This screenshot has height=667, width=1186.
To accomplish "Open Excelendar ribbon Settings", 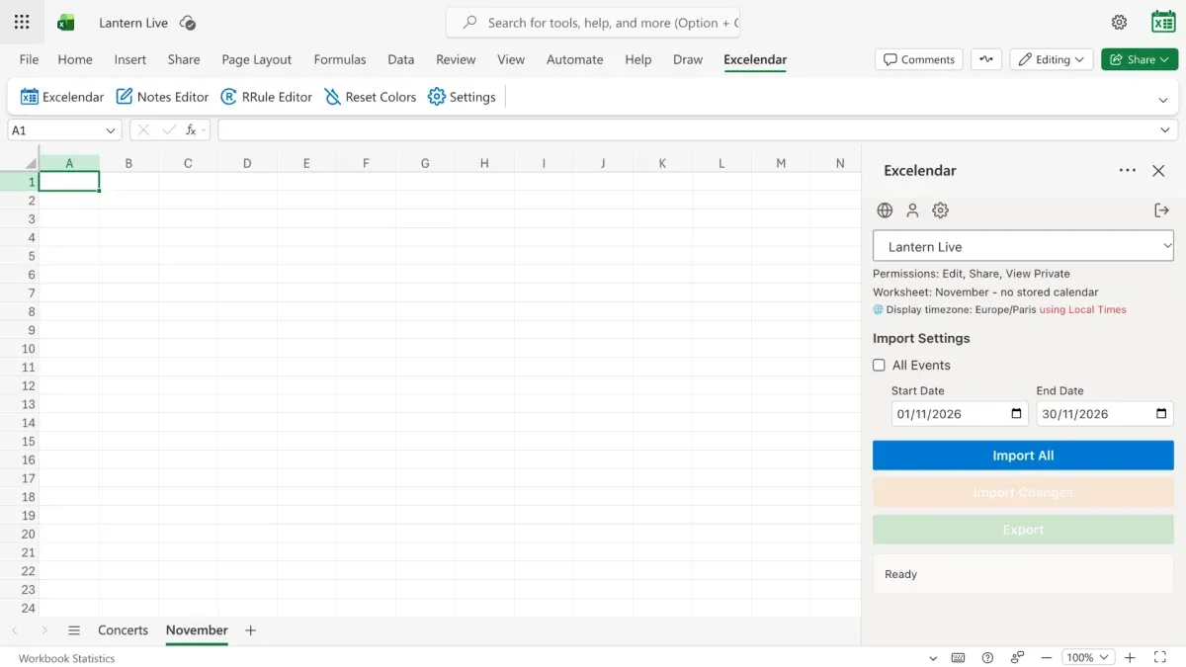I will (x=462, y=97).
